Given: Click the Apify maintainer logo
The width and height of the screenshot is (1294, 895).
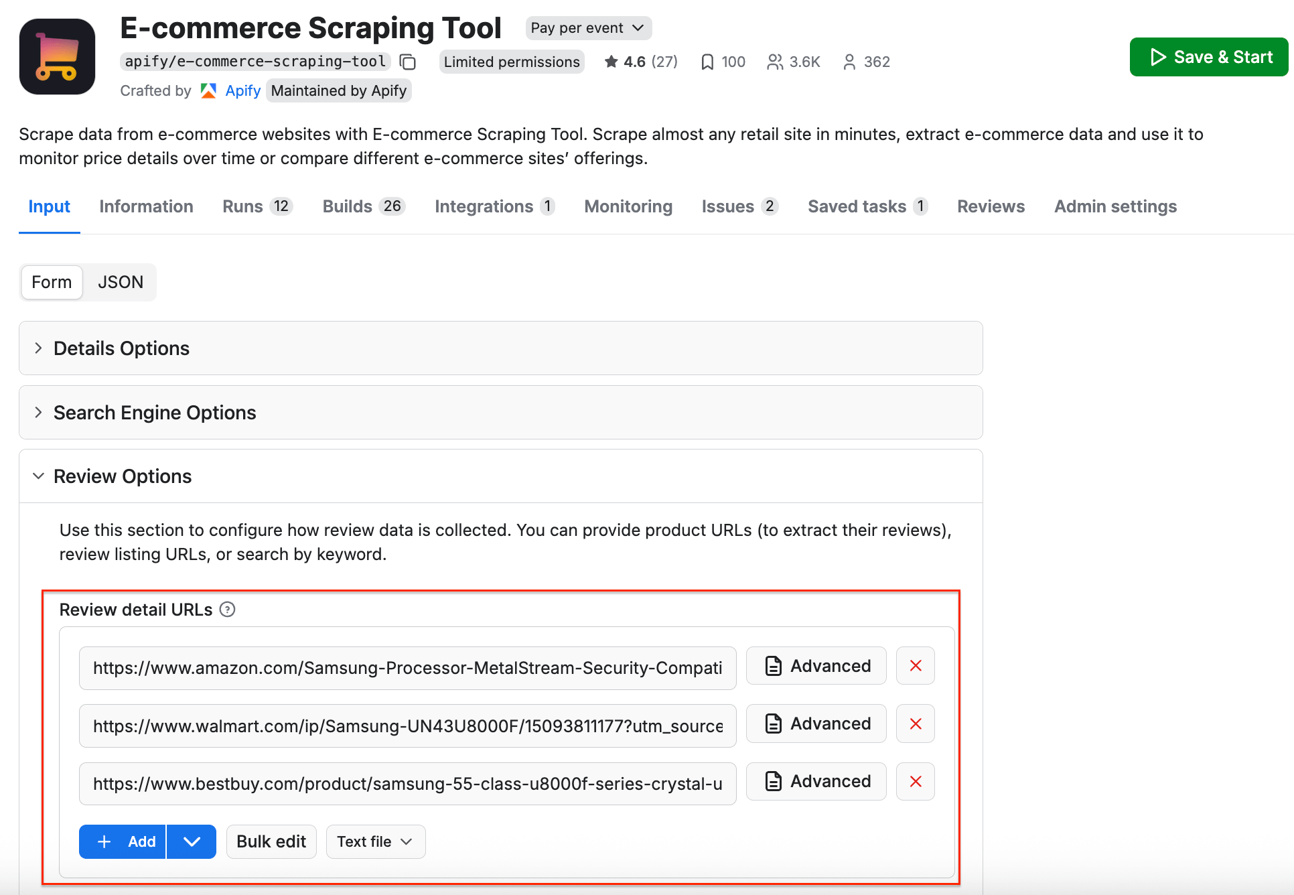Looking at the screenshot, I should [x=208, y=90].
